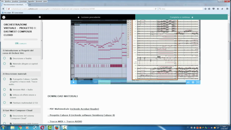The height and width of the screenshot is (130, 231).
Task: Select '3) East West Composer Cloud' section header
Action: [21, 110]
